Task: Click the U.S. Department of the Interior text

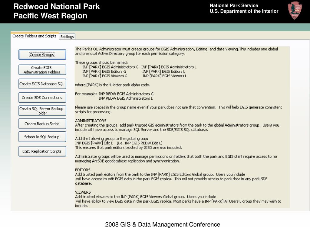Action: (244, 11)
